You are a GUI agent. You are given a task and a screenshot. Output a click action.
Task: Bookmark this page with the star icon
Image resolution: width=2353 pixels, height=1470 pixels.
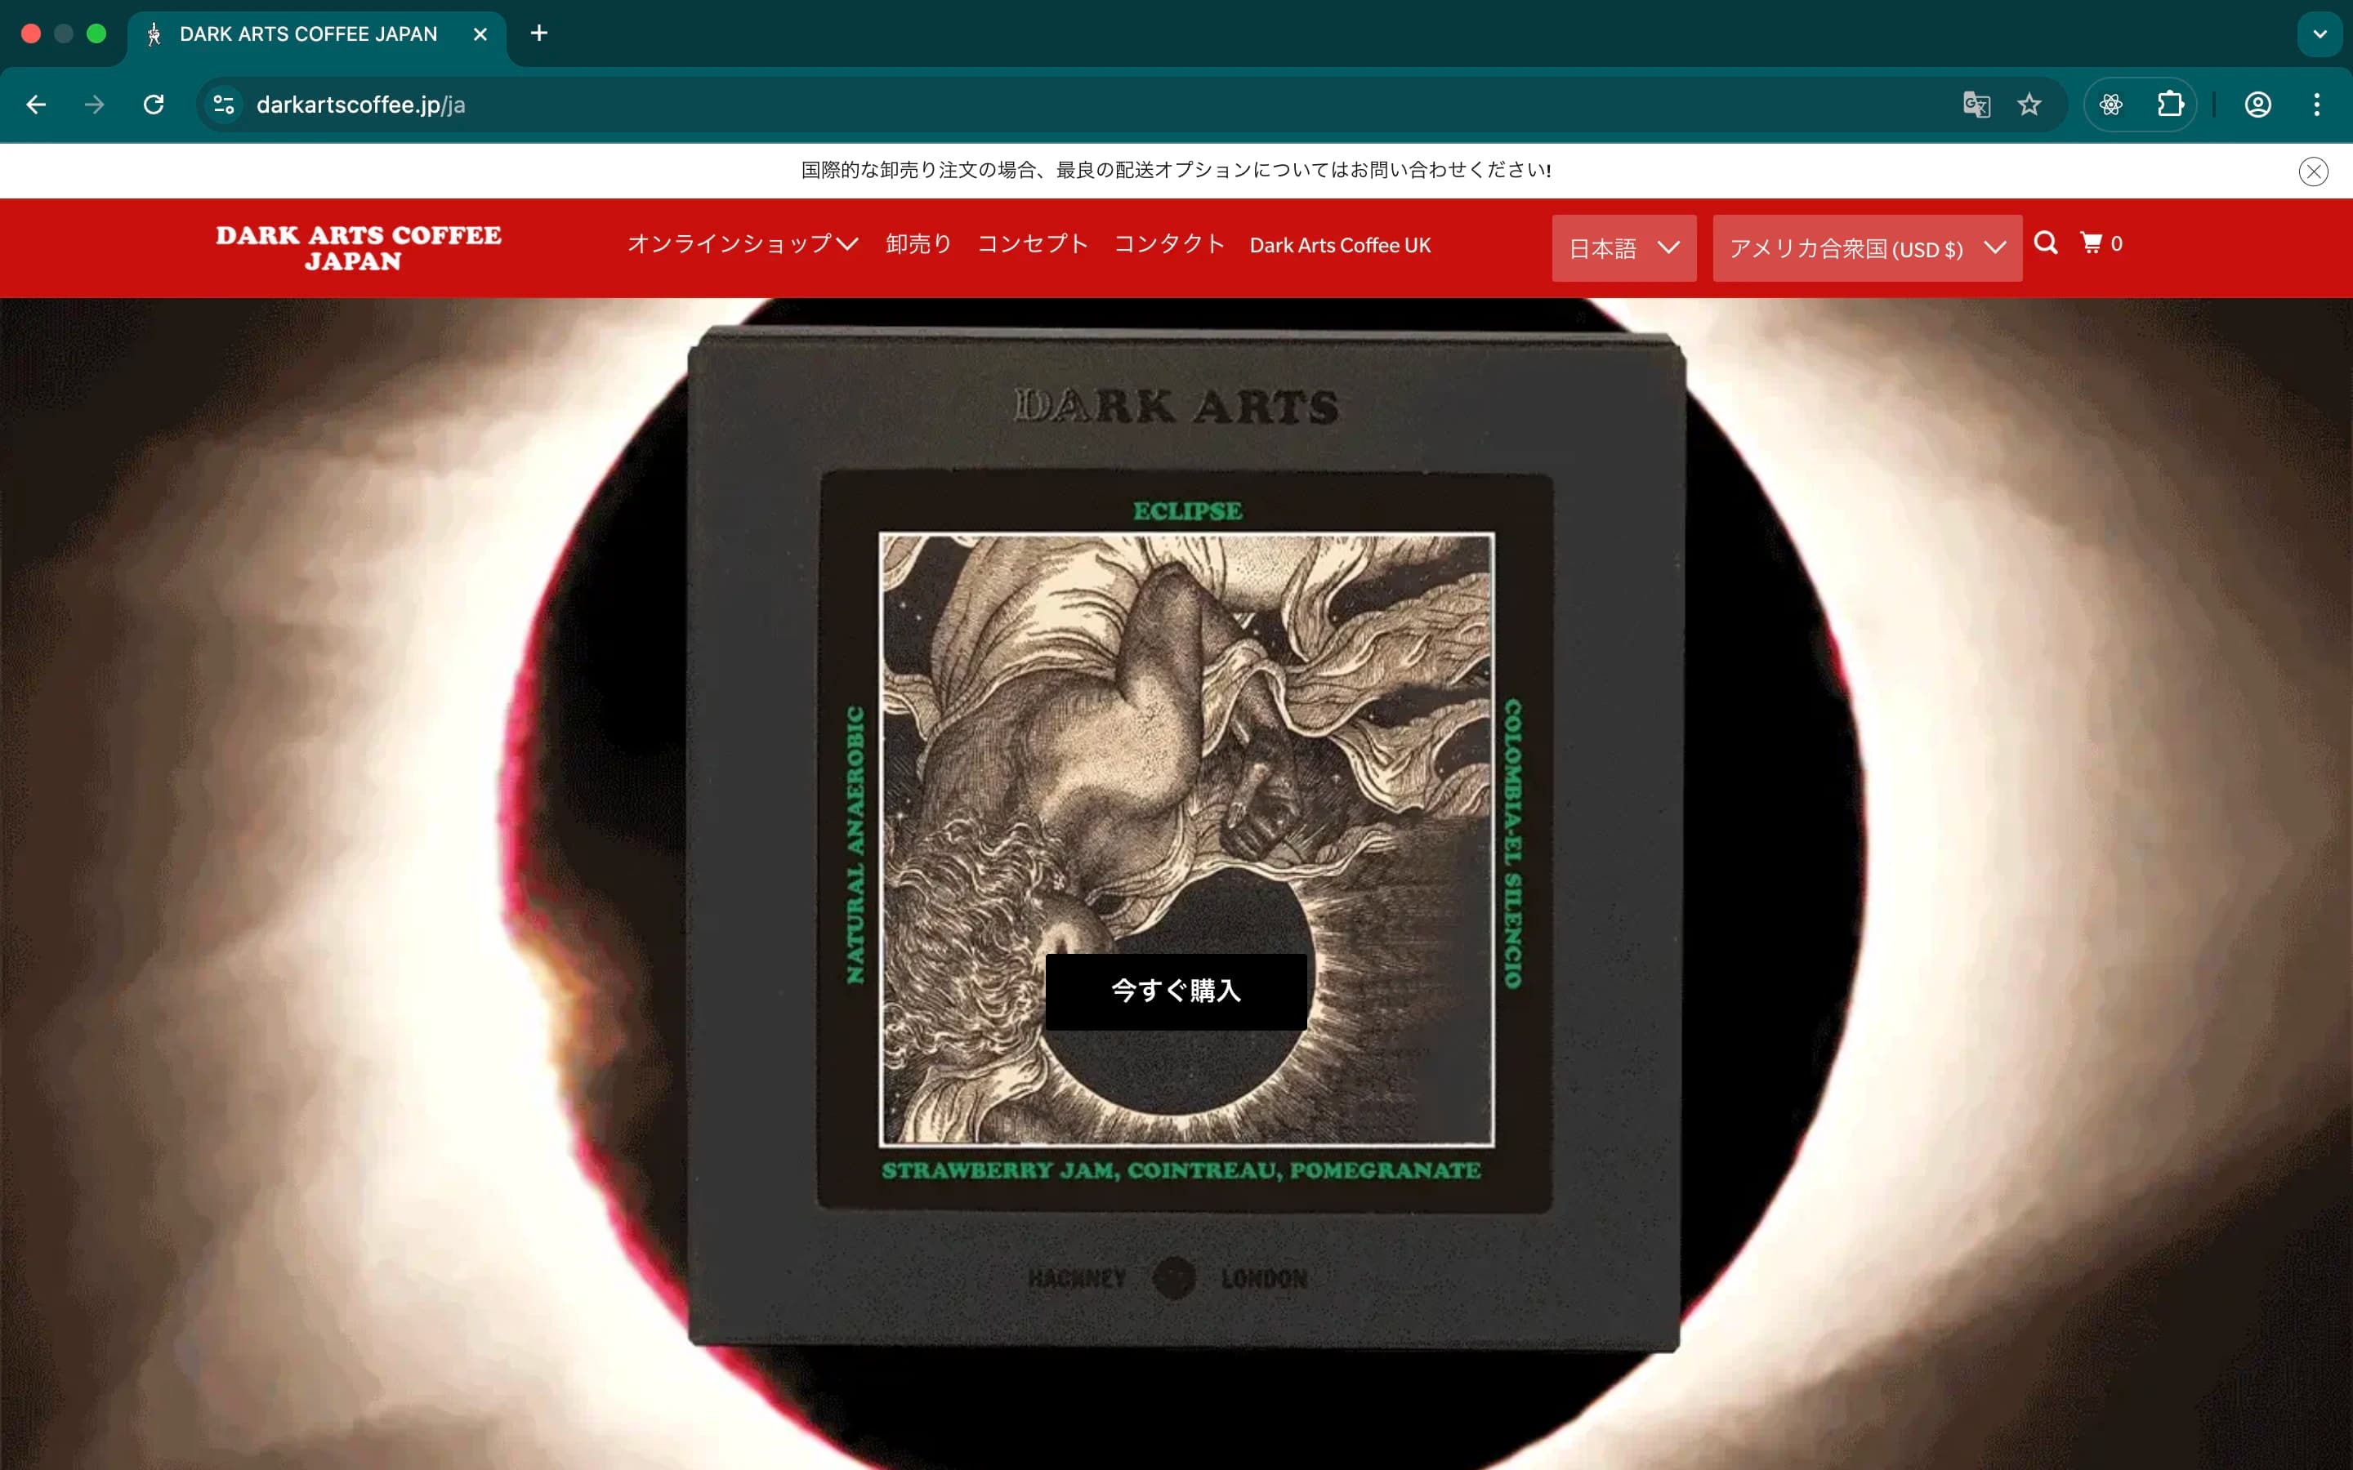pyautogui.click(x=2029, y=104)
